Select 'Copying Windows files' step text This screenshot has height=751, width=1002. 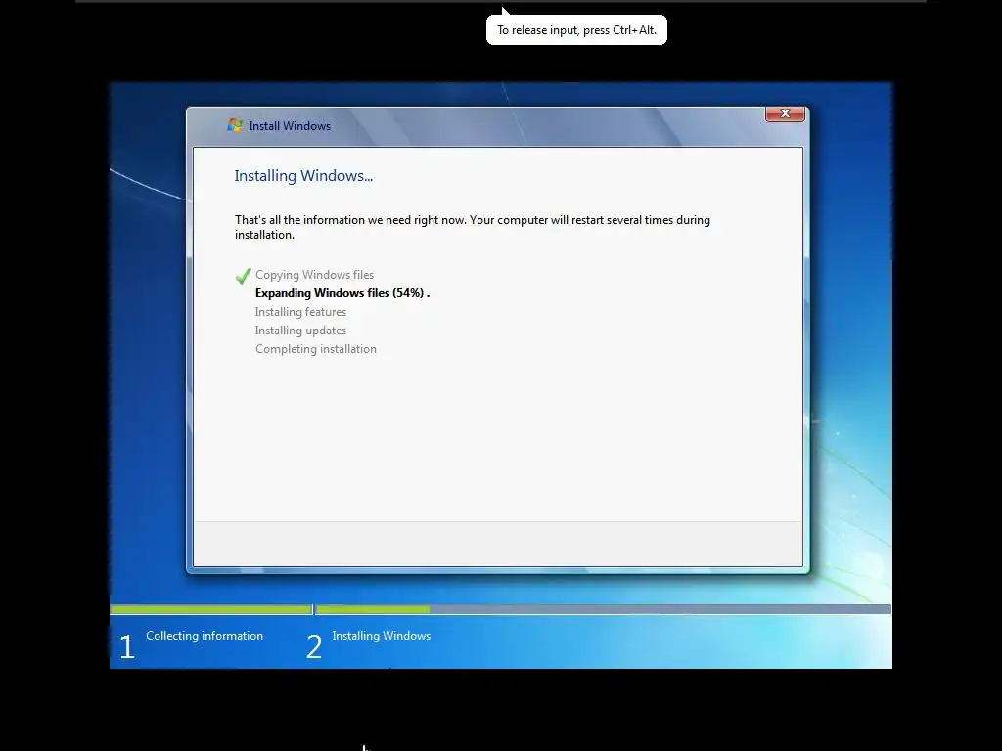coord(314,275)
